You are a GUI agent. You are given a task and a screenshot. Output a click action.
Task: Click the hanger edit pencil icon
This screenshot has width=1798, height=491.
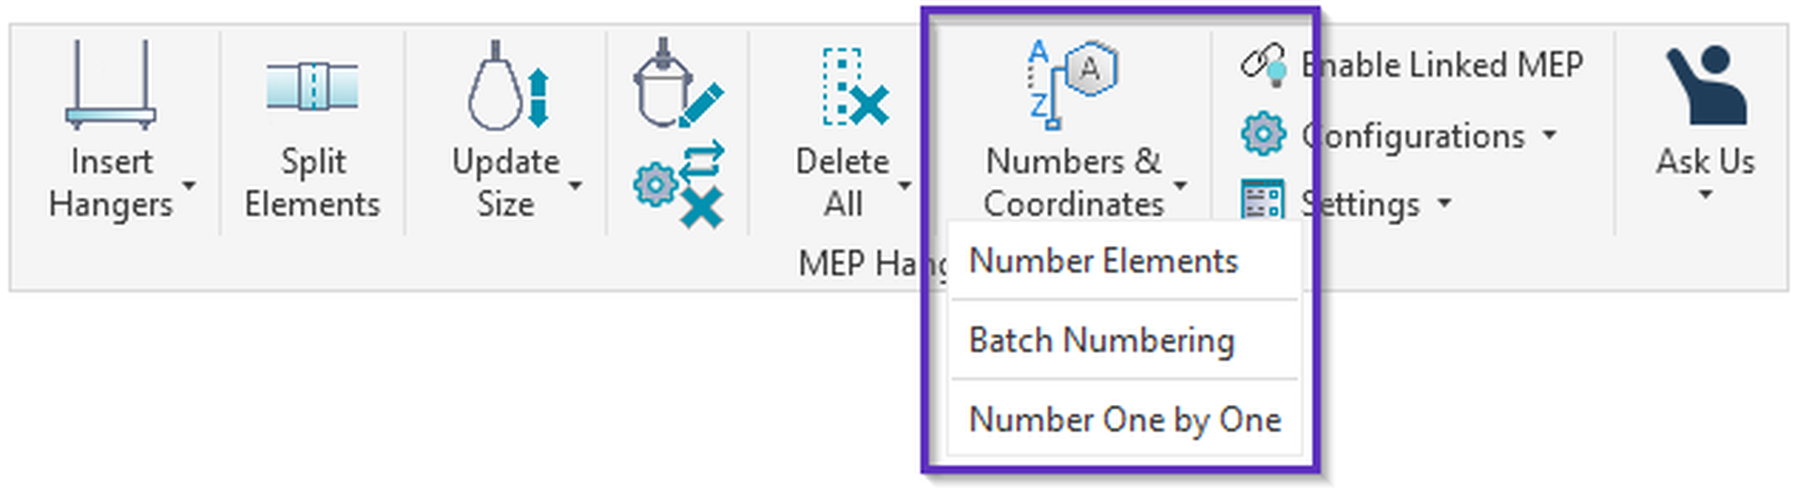point(678,86)
